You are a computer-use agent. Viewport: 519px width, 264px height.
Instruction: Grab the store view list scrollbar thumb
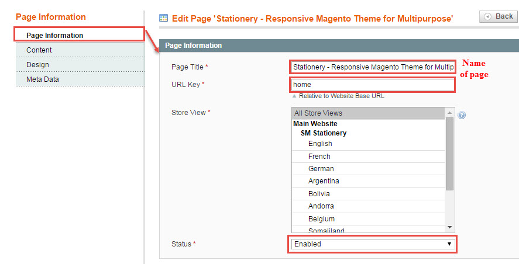coord(449,154)
